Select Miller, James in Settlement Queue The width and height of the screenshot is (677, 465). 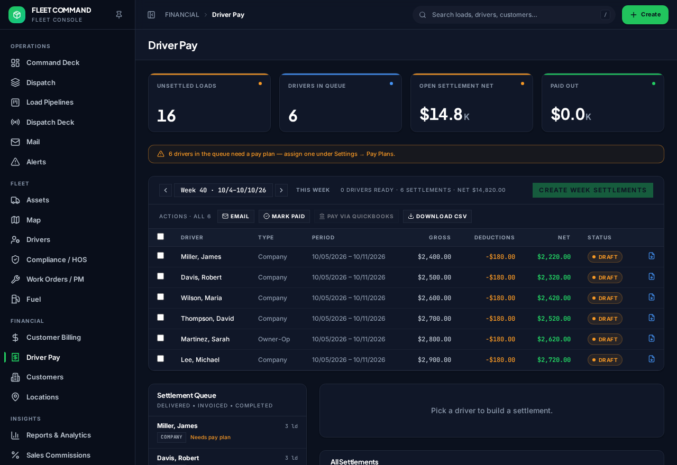[227, 432]
